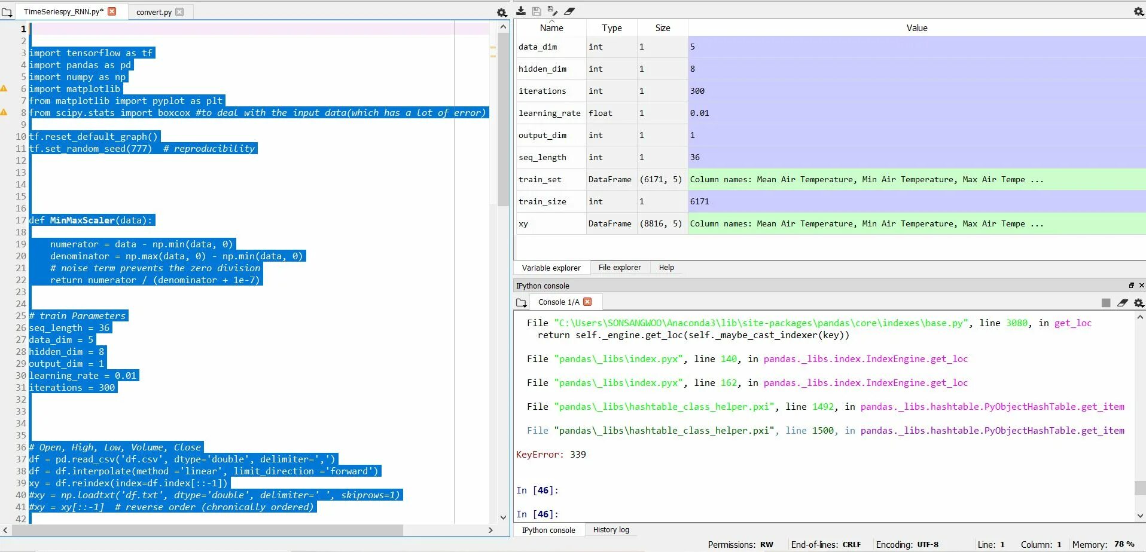Select the hidden_dim variable name
Screen dimensions: 1146x552
pyautogui.click(x=542, y=69)
